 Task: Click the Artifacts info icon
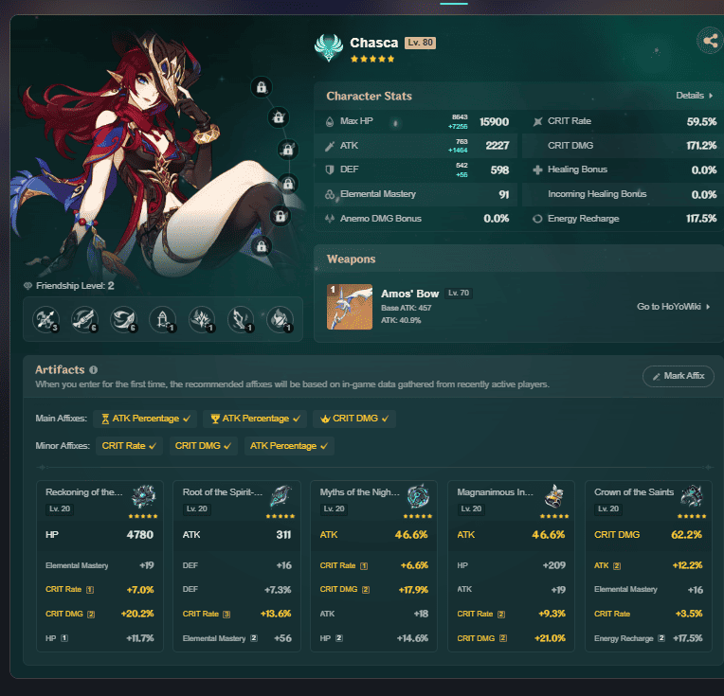tap(93, 369)
